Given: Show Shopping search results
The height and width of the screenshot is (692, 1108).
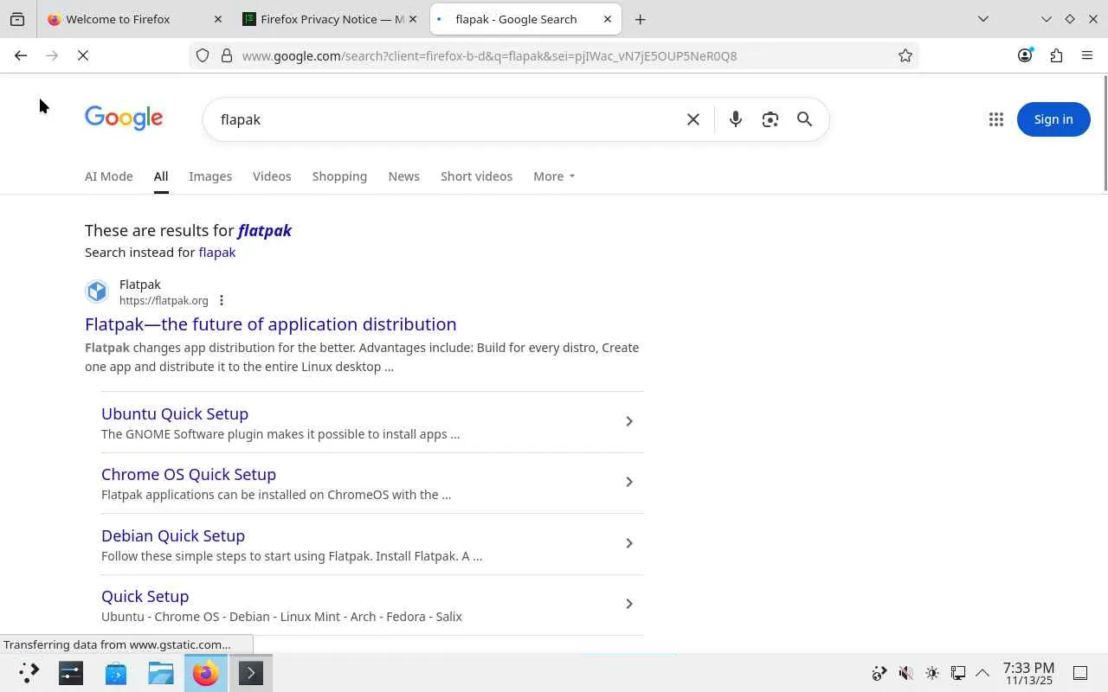Looking at the screenshot, I should point(339,176).
